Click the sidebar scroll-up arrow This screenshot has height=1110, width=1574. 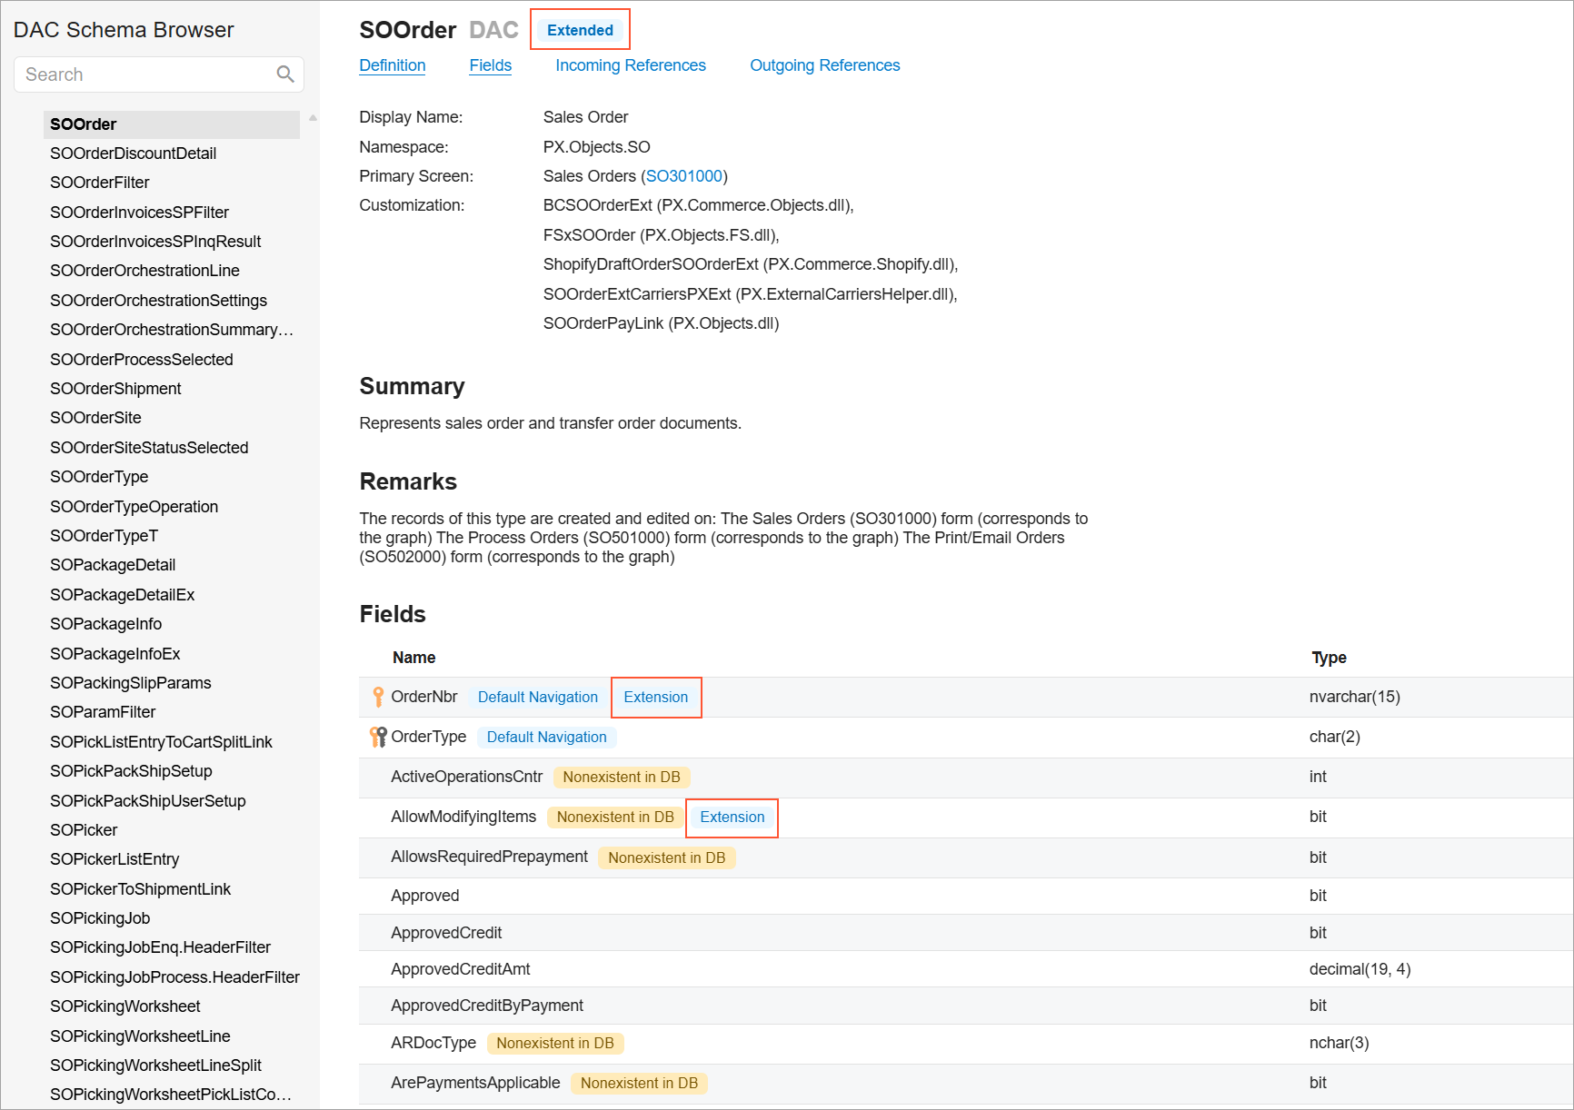(313, 118)
